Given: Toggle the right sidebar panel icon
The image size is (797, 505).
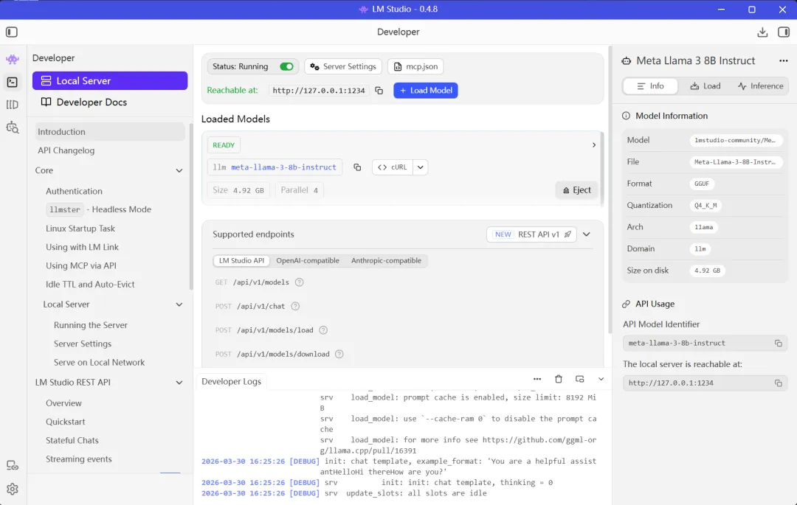Looking at the screenshot, I should coord(783,32).
